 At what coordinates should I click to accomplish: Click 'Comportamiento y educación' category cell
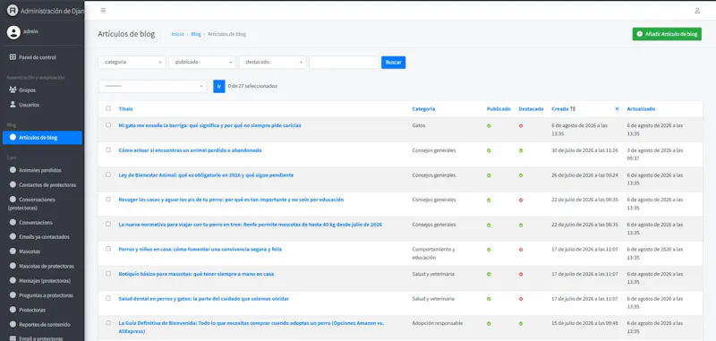click(x=434, y=253)
